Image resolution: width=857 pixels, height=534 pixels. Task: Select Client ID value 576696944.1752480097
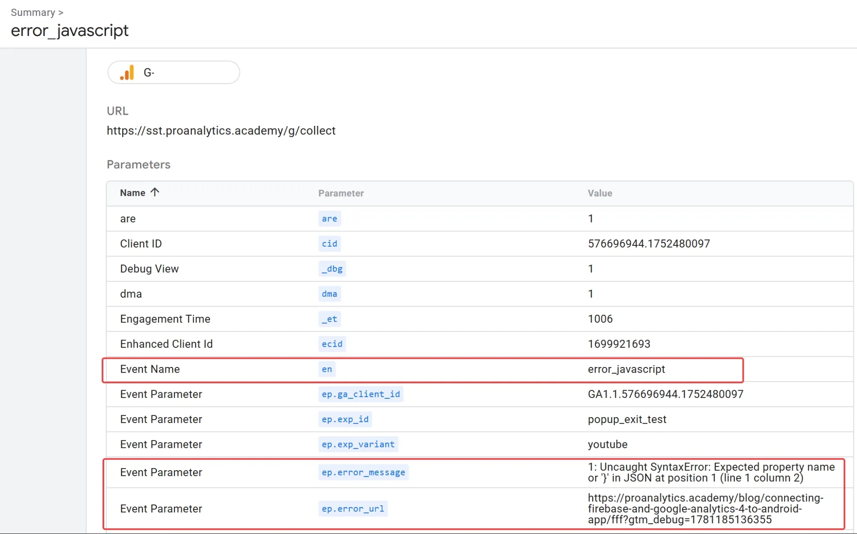649,244
